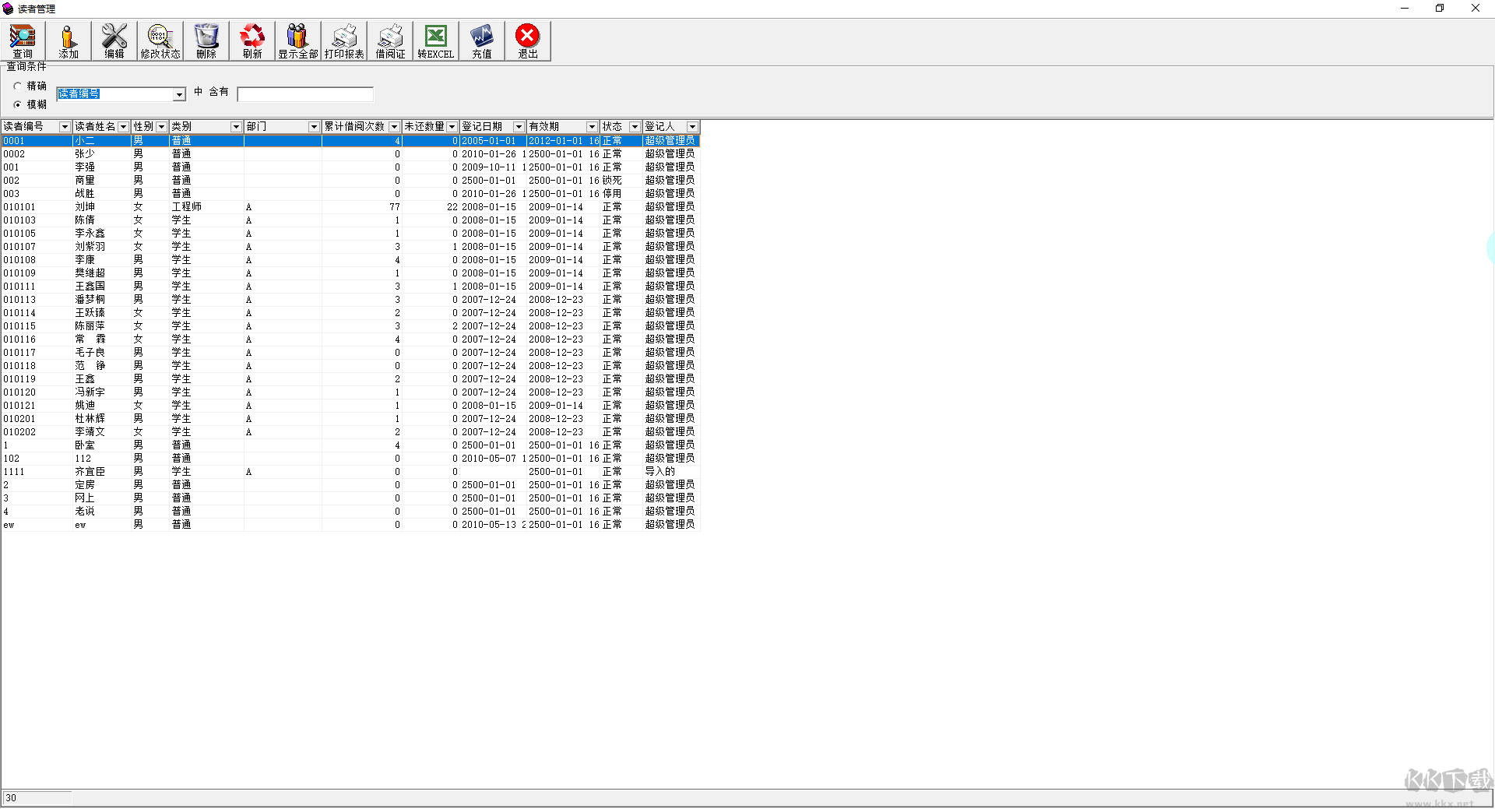Screen dimensions: 1495x809
Task: Select the 模糊 fuzzy match radio button
Action: coord(18,104)
